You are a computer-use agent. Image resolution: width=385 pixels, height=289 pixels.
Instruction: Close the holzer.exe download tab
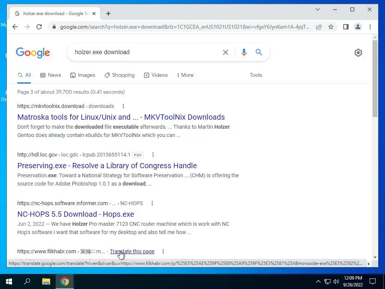click(94, 14)
